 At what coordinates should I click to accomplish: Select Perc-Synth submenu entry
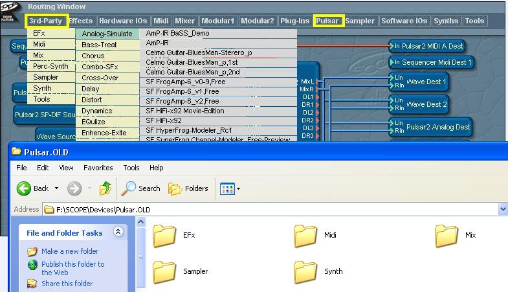tap(51, 67)
